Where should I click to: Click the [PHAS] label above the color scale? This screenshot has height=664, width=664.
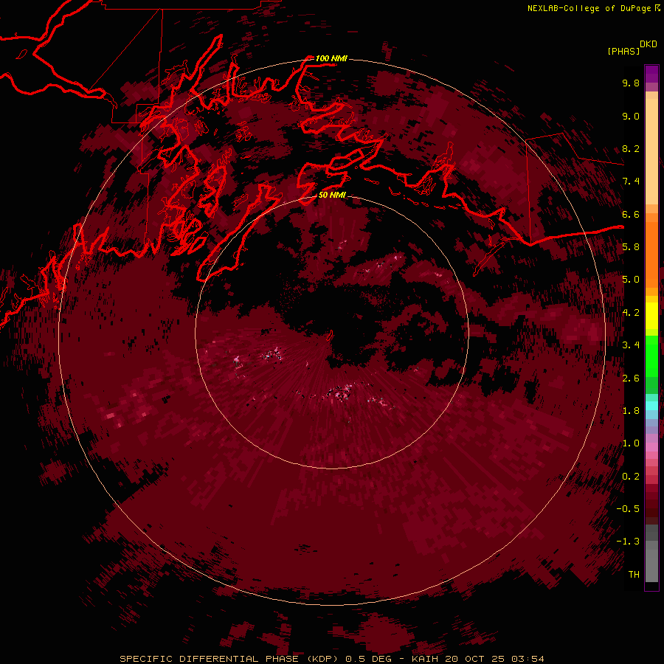[623, 52]
